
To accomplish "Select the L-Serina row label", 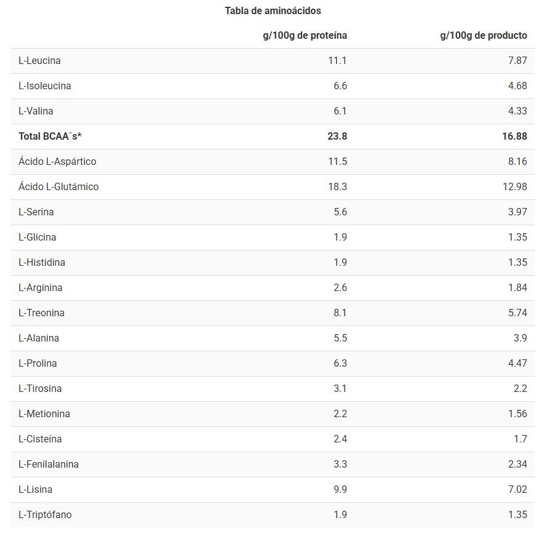I will pyautogui.click(x=36, y=212).
